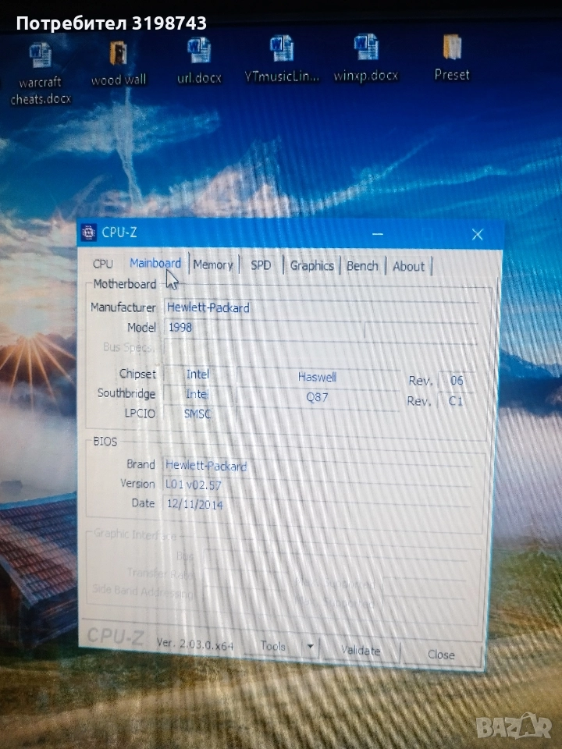Click the chipset Rev. 06 value
Viewport: 562px width, 749px height.
coord(457,381)
